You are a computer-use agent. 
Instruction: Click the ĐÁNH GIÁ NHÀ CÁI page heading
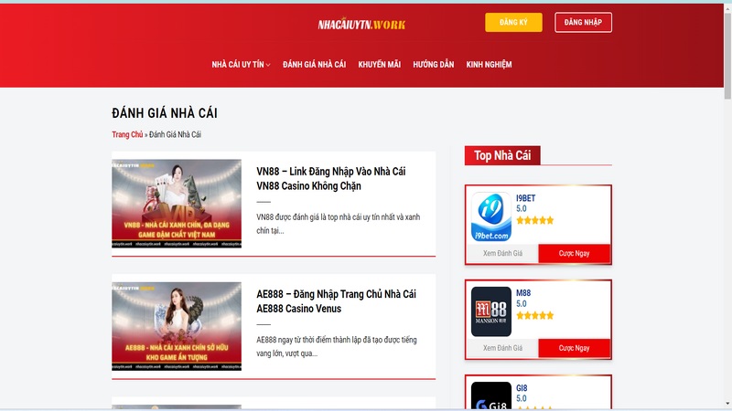point(165,112)
